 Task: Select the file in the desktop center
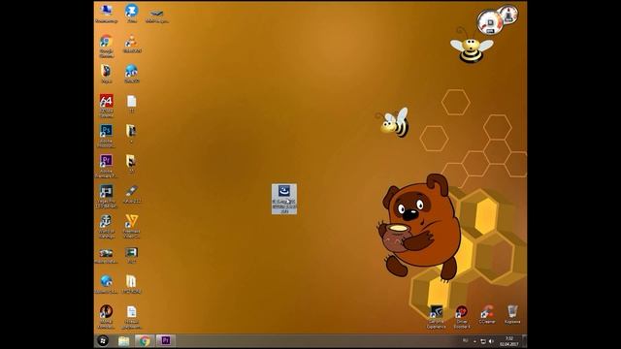coord(284,199)
